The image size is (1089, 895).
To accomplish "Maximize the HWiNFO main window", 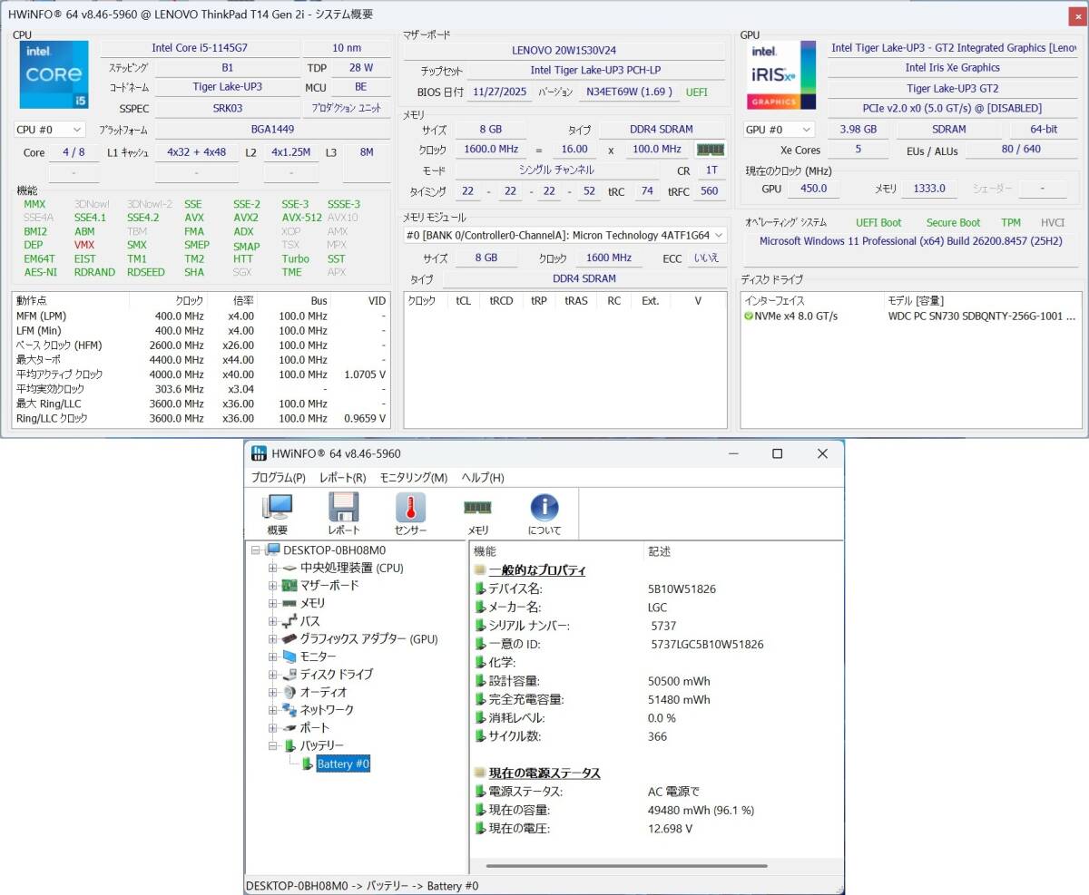I will [777, 453].
